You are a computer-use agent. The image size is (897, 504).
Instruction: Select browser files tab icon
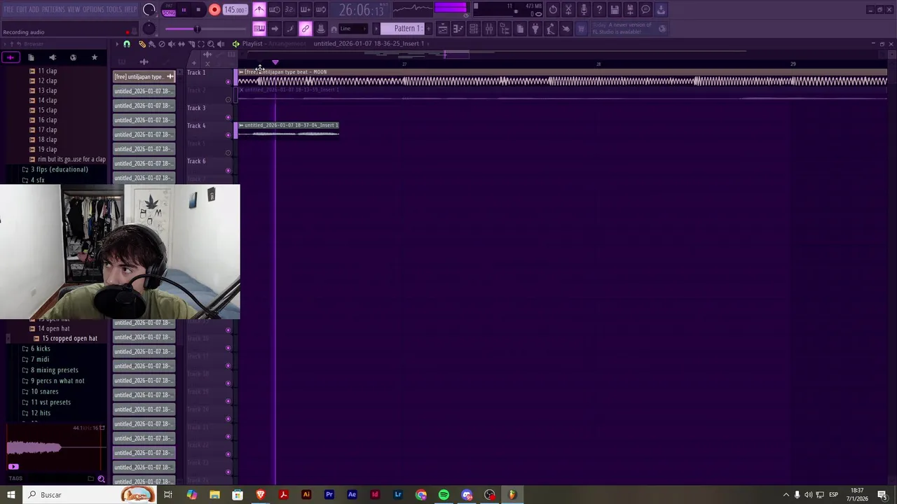32,57
